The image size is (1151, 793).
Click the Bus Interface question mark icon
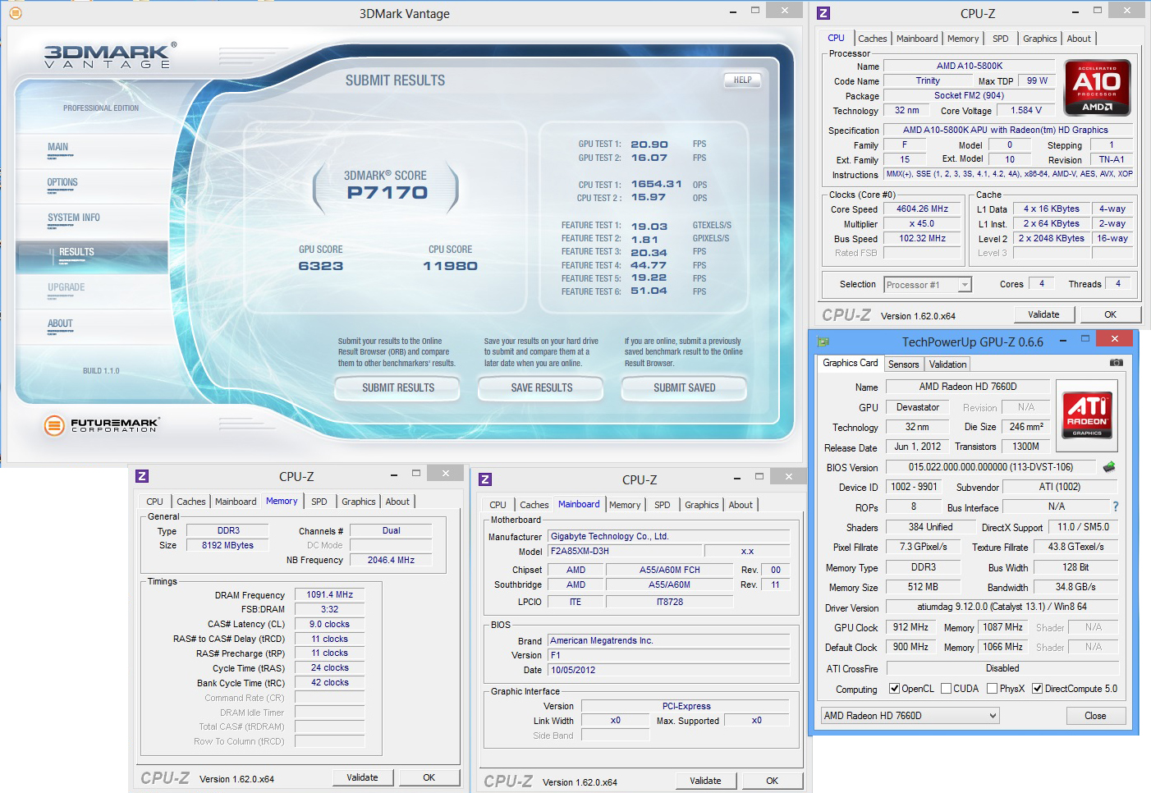(1115, 507)
